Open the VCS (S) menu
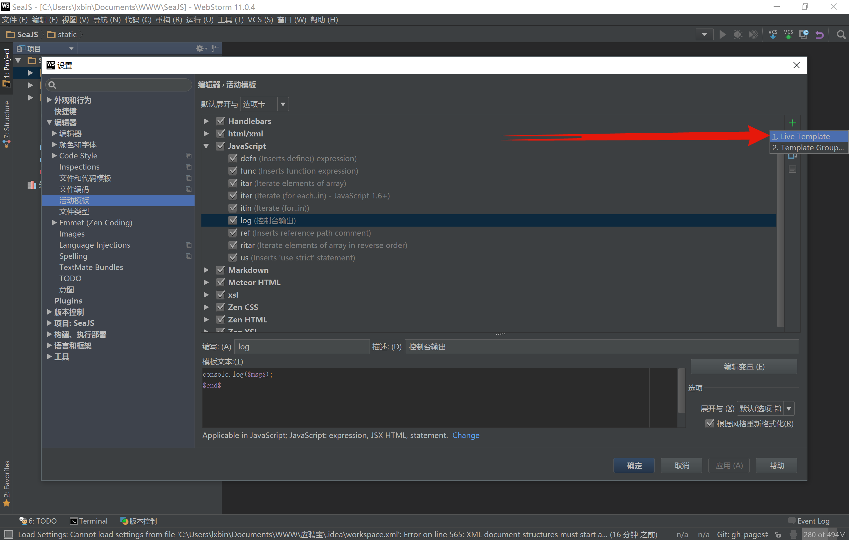The image size is (849, 540). pyautogui.click(x=260, y=20)
